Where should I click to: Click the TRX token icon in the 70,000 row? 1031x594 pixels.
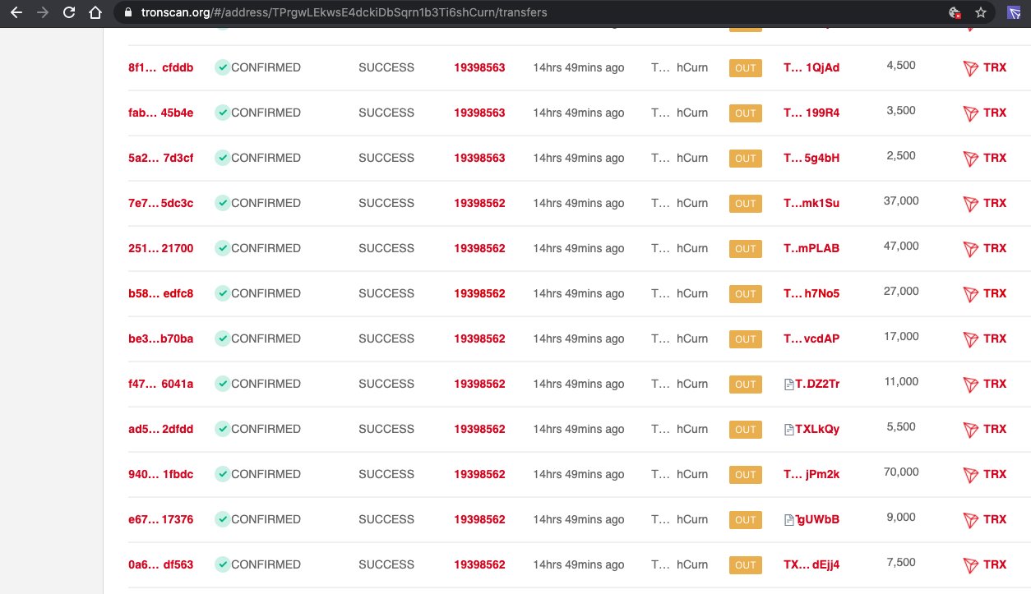(971, 475)
